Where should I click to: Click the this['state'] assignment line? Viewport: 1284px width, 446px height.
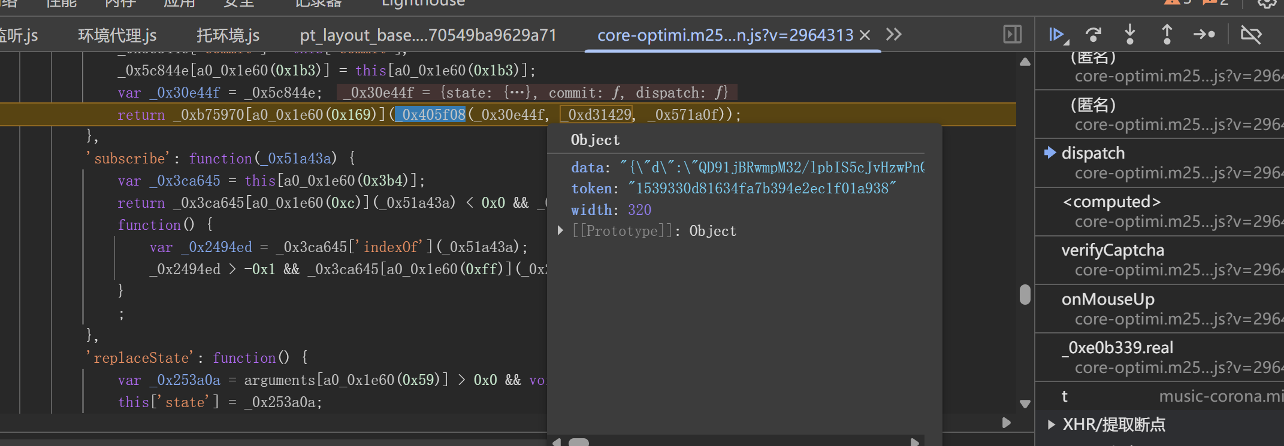click(x=220, y=402)
